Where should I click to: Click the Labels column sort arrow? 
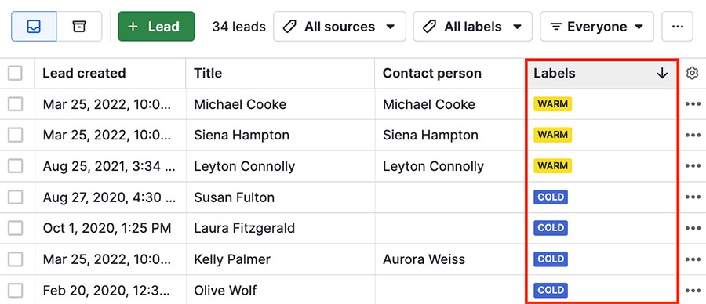pyautogui.click(x=662, y=74)
